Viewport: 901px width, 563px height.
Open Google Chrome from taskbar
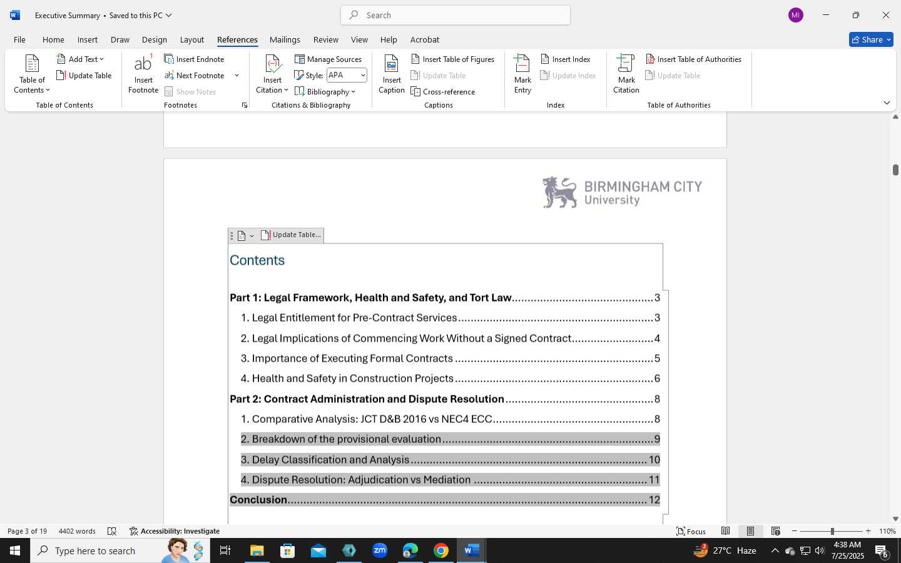tap(441, 550)
